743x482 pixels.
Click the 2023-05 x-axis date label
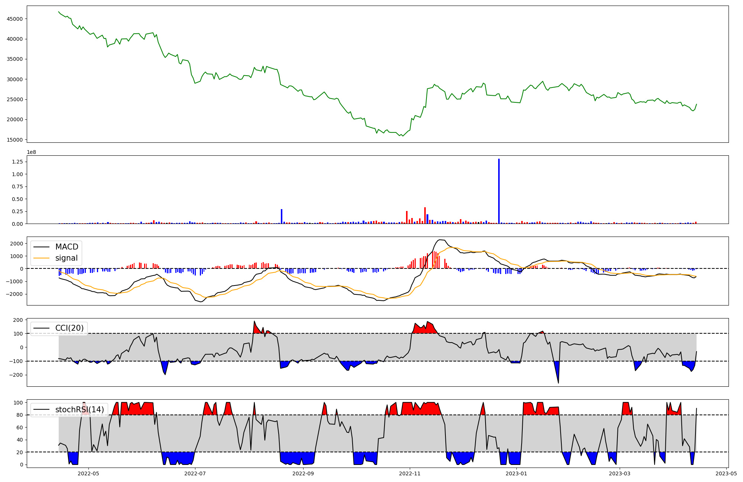coord(726,473)
